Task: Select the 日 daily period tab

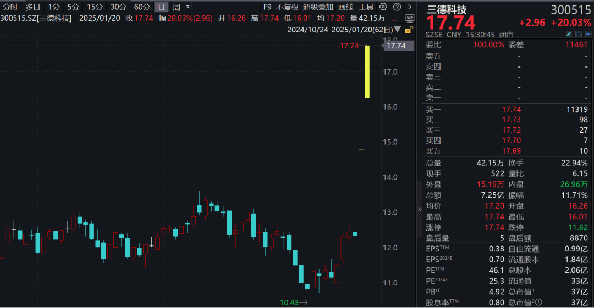Action: (161, 7)
